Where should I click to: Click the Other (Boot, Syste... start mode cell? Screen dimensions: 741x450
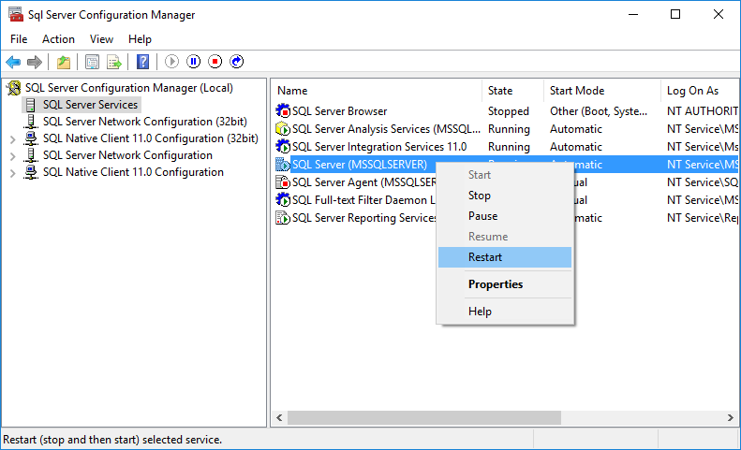599,111
